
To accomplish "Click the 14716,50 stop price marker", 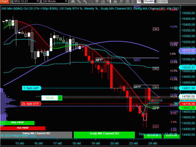I will tap(187, 104).
